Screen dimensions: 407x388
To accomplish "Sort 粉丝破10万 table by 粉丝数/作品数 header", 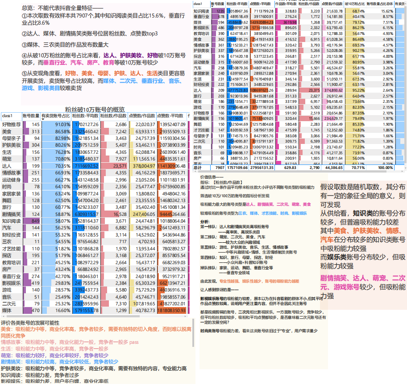I will pyautogui.click(x=113, y=116).
